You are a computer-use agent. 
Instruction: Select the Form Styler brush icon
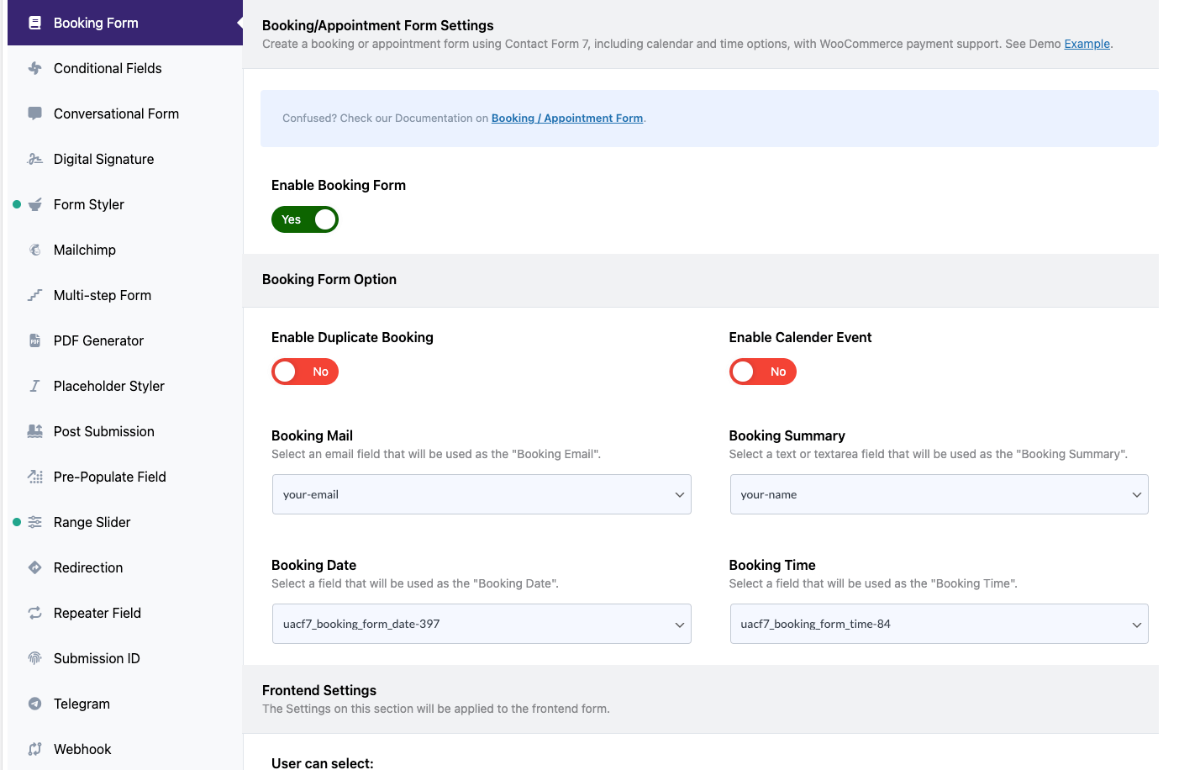pyautogui.click(x=34, y=204)
